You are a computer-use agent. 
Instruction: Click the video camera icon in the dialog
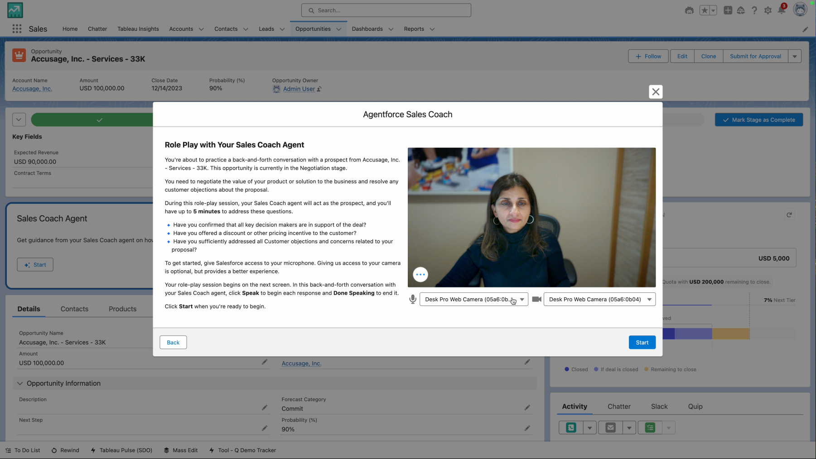click(537, 299)
